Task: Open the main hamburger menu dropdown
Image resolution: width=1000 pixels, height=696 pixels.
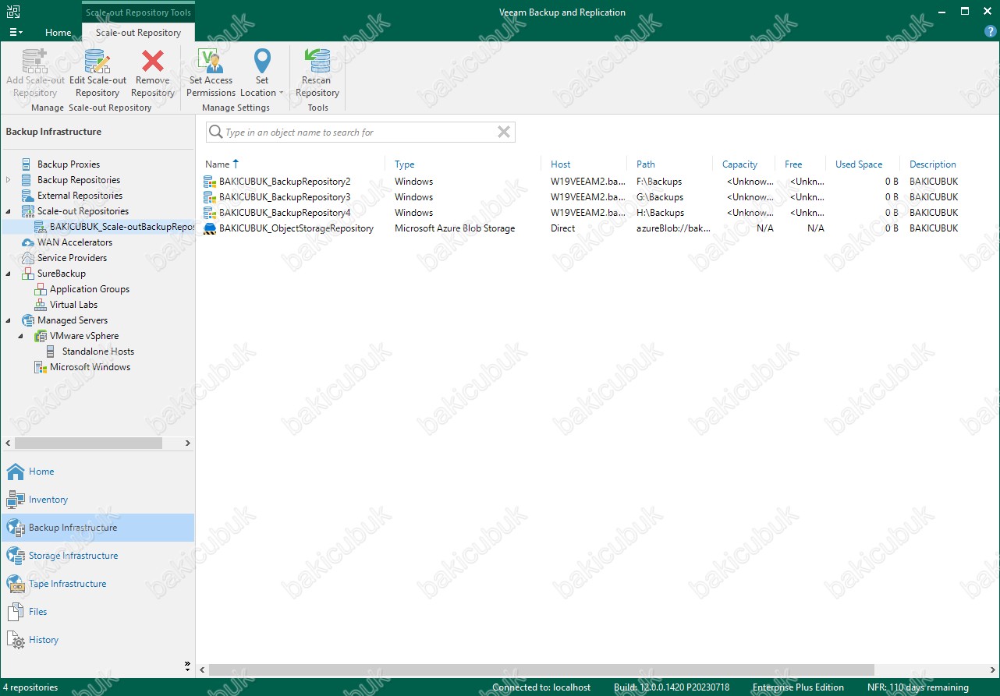Action: tap(16, 32)
